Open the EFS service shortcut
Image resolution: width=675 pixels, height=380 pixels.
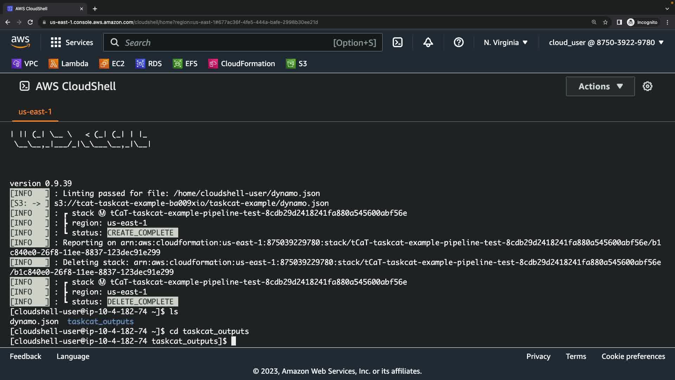tap(185, 64)
